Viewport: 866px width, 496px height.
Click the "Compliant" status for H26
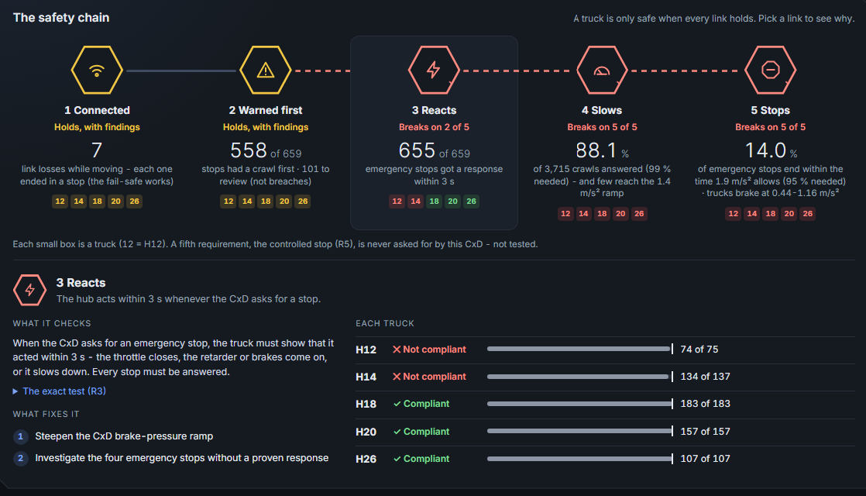click(421, 459)
